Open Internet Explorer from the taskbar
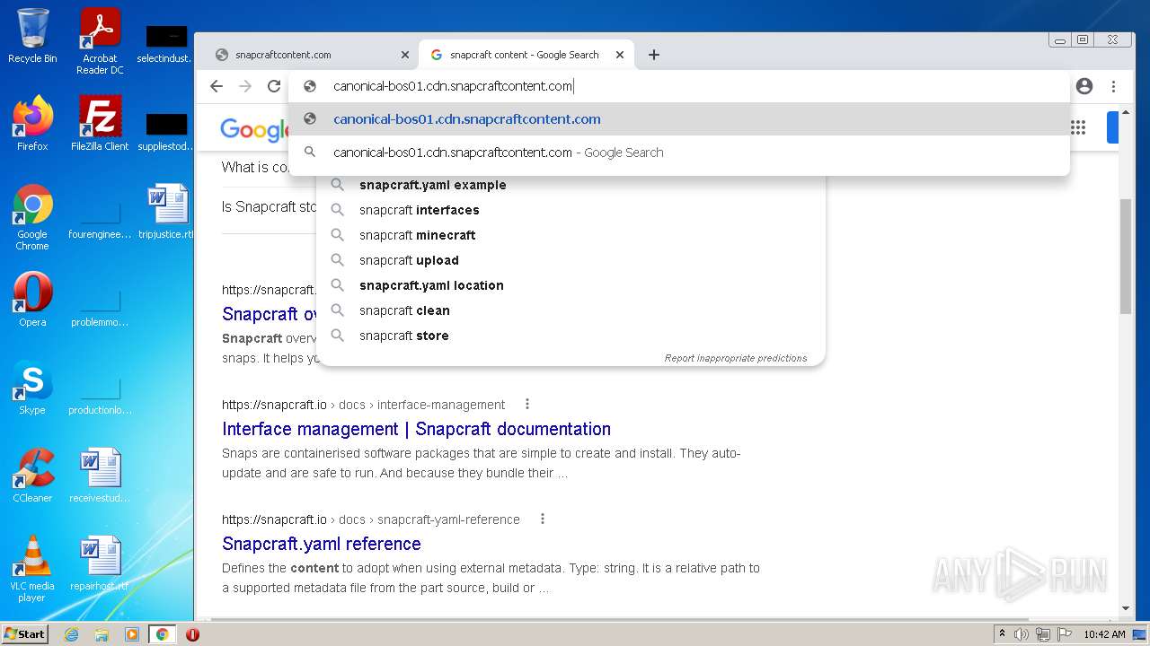Image resolution: width=1150 pixels, height=646 pixels. 71,634
